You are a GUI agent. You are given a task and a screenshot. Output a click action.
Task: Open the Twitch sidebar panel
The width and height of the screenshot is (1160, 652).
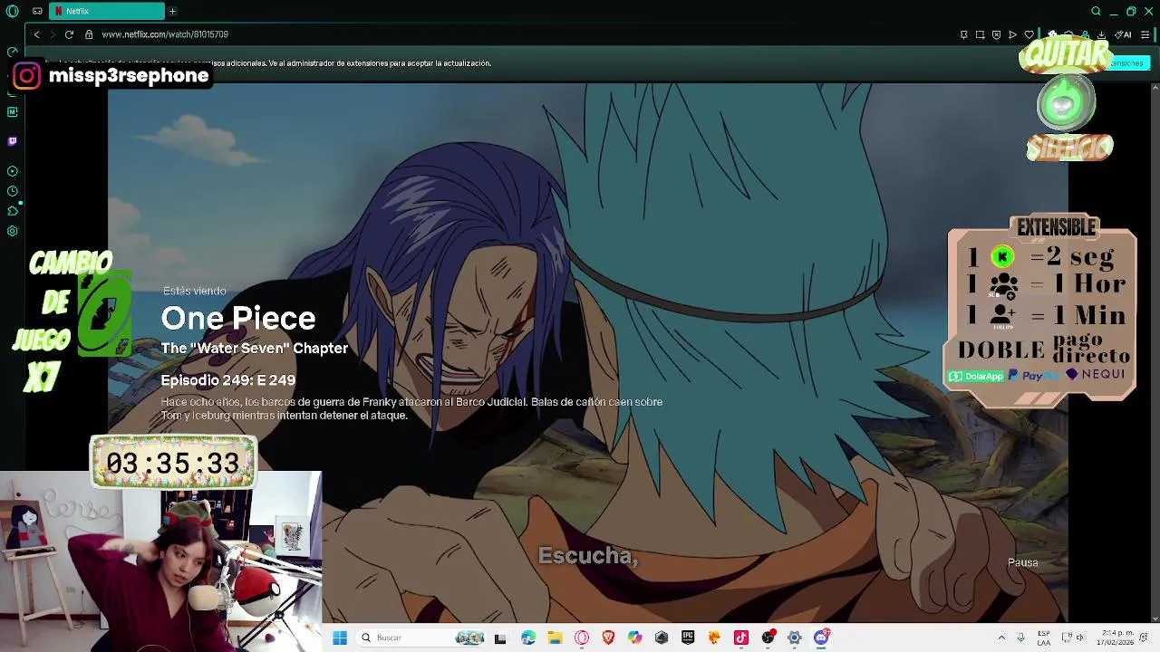pos(12,141)
